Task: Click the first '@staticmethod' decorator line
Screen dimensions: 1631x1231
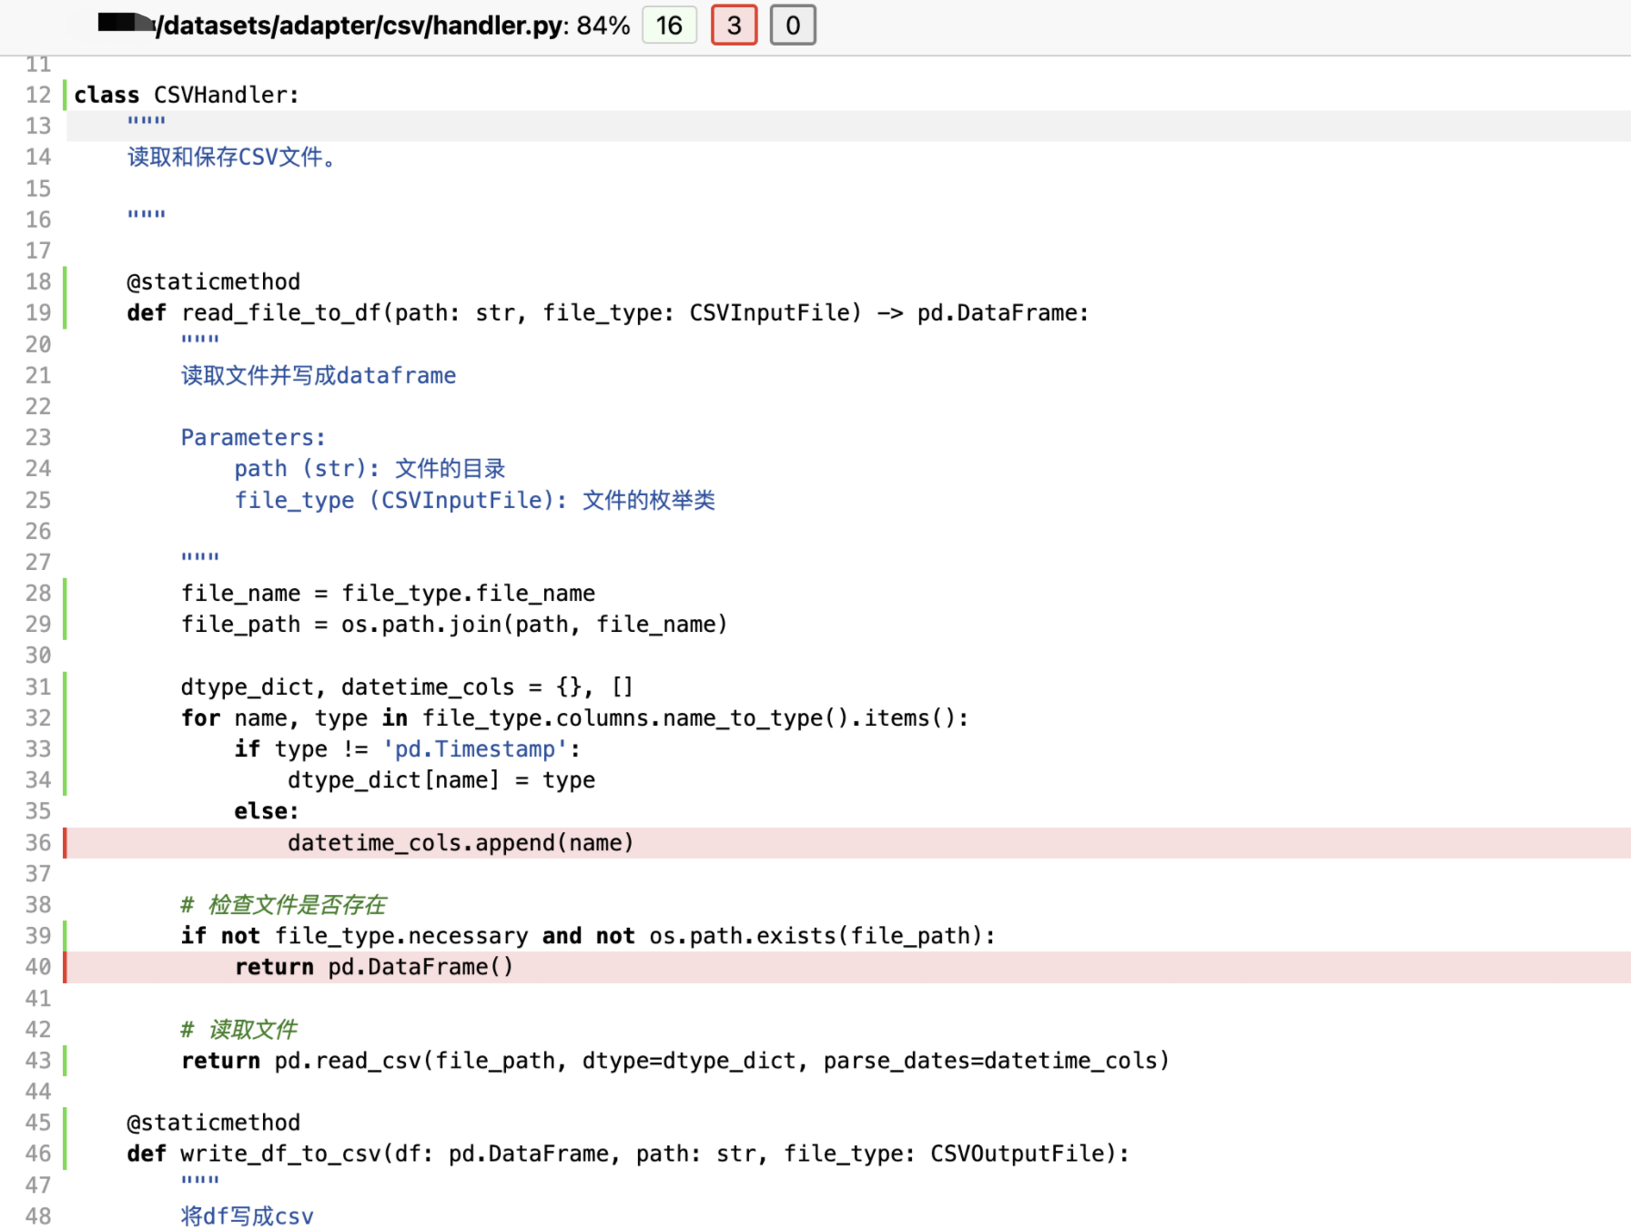Action: [213, 282]
